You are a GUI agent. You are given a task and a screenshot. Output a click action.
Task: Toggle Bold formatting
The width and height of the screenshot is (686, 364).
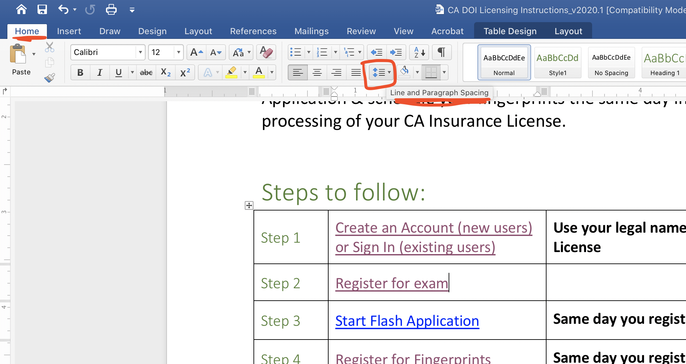point(80,72)
